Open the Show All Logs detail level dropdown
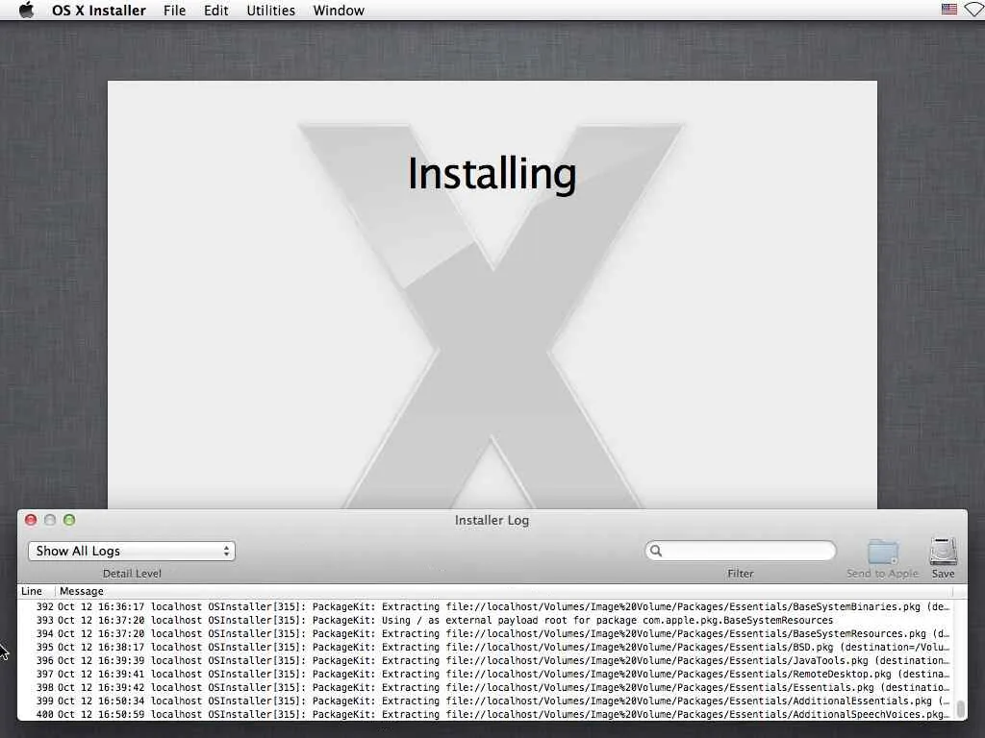This screenshot has height=738, width=985. (x=131, y=551)
